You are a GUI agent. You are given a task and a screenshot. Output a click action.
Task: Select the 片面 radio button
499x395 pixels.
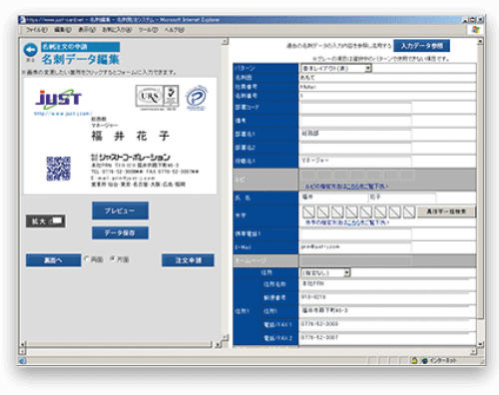(113, 258)
